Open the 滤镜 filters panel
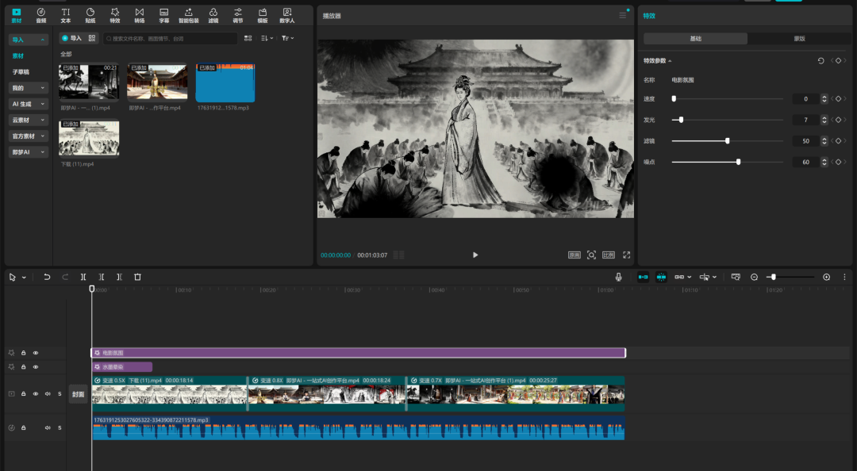The height and width of the screenshot is (471, 857). pyautogui.click(x=213, y=15)
